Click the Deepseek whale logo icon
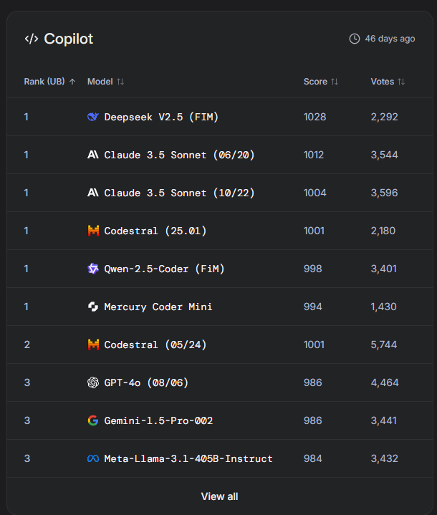 (93, 117)
